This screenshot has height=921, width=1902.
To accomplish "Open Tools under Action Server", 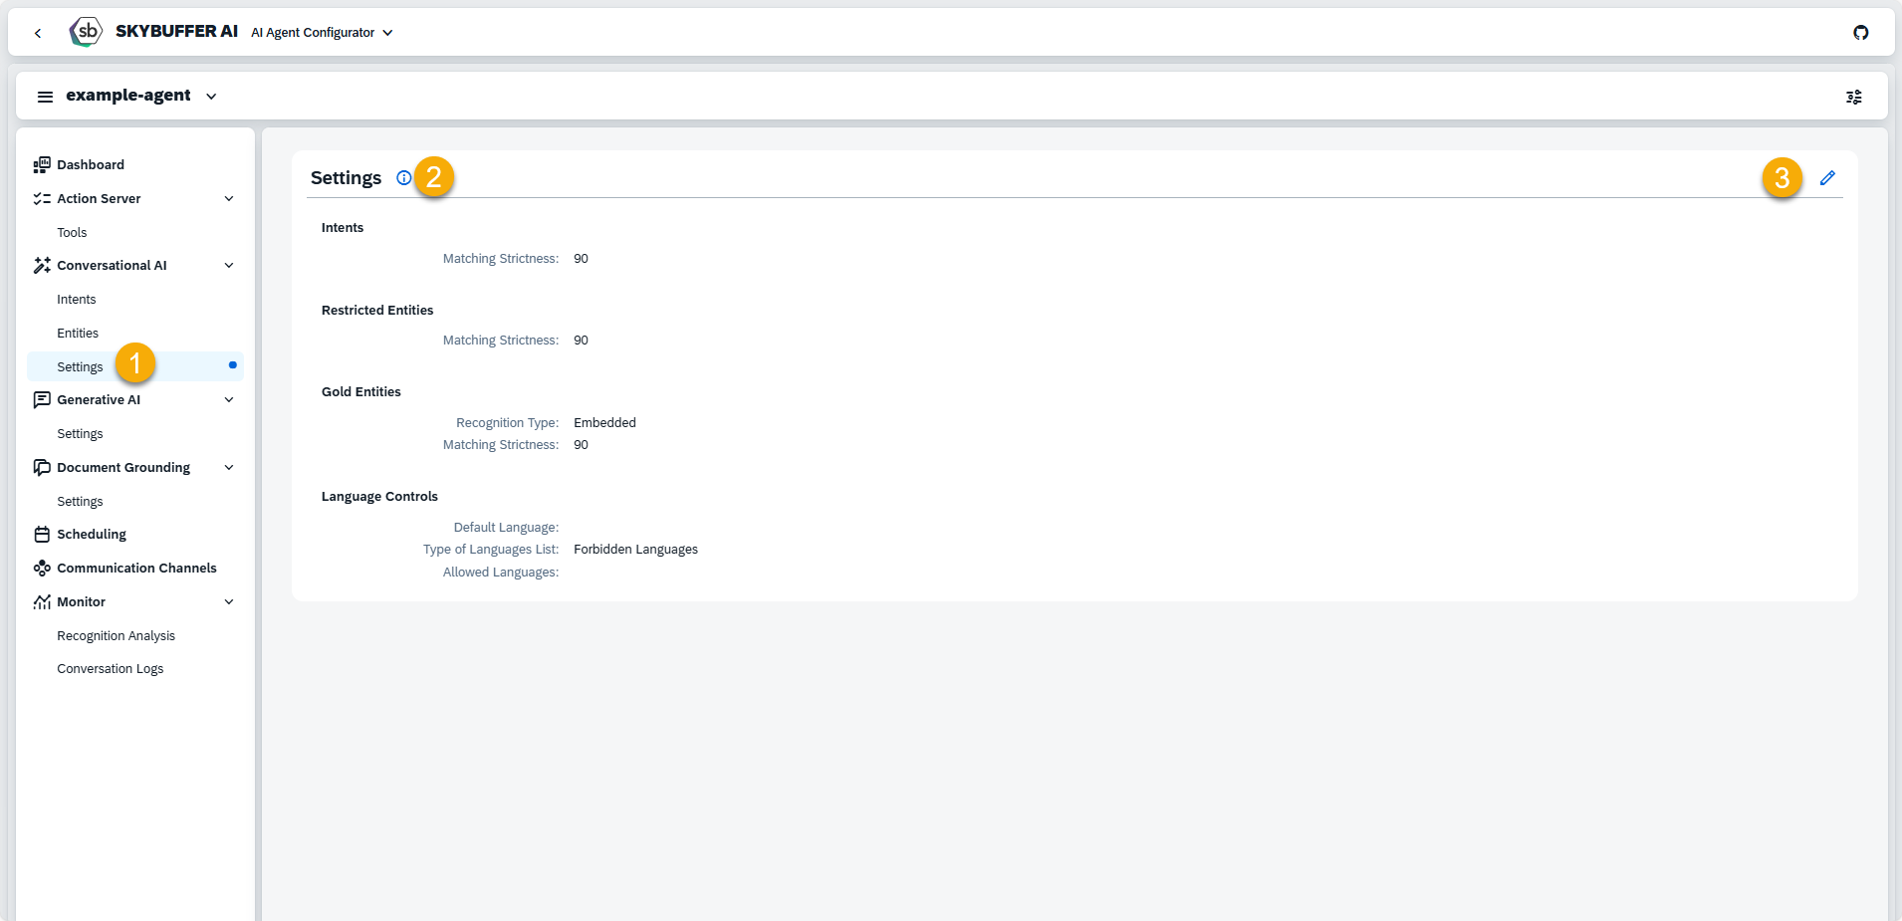I will pyautogui.click(x=72, y=233).
